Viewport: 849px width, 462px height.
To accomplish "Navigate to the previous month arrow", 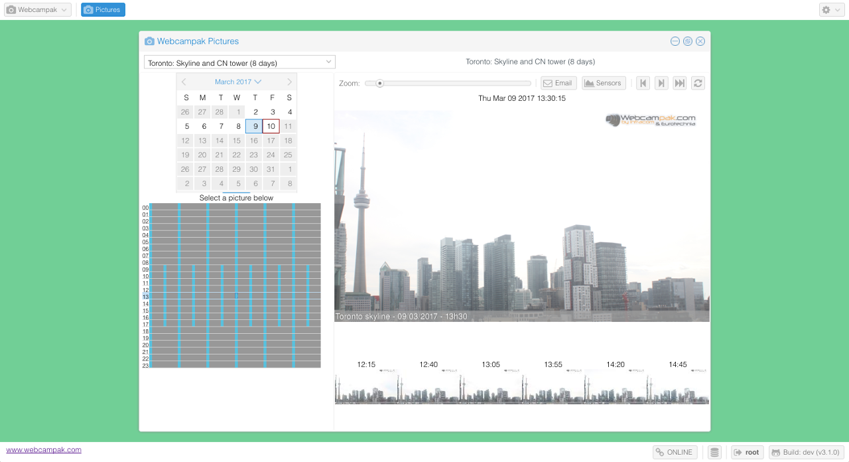I will pos(184,82).
